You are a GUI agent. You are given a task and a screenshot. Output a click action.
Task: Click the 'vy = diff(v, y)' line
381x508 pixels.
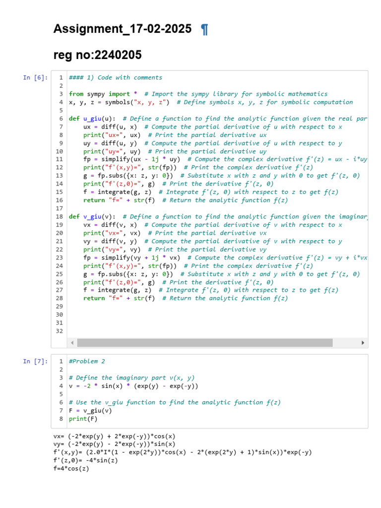tap(212, 241)
